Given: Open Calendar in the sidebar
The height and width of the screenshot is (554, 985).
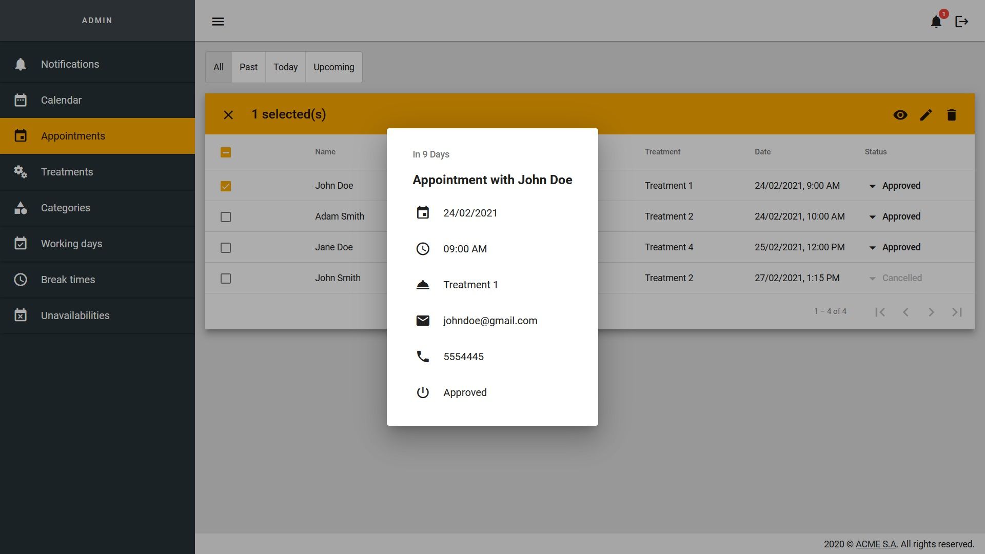Looking at the screenshot, I should pyautogui.click(x=97, y=100).
